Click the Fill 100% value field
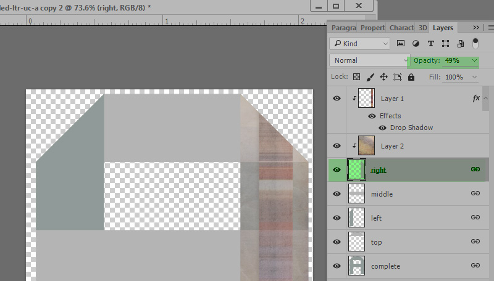 (x=456, y=77)
